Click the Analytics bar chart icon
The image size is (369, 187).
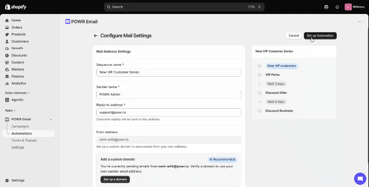point(7,83)
